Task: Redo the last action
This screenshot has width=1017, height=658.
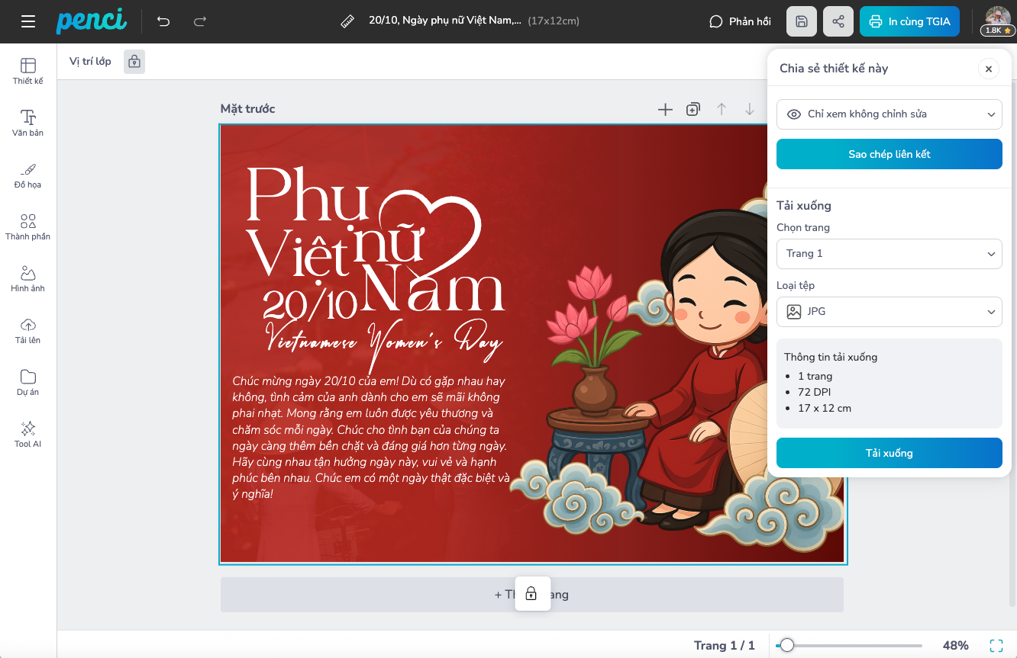Action: coord(200,21)
